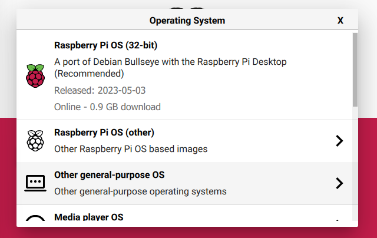The height and width of the screenshot is (238, 377).
Task: Open Media player OS entry
Action: pyautogui.click(x=89, y=217)
